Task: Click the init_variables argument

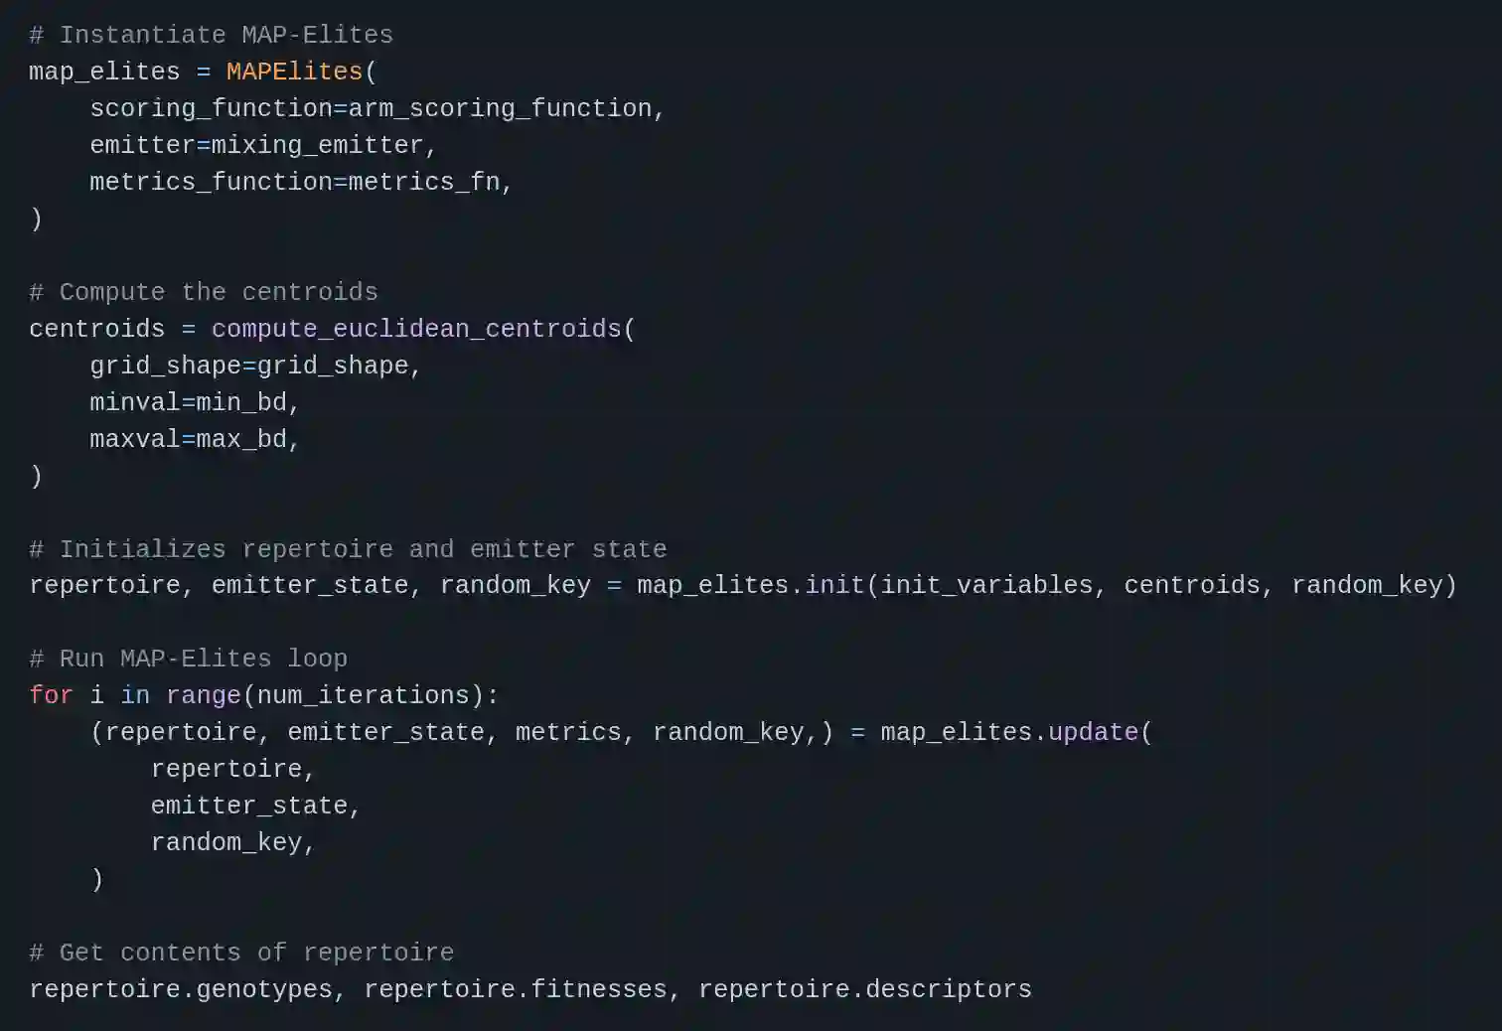Action: point(986,586)
